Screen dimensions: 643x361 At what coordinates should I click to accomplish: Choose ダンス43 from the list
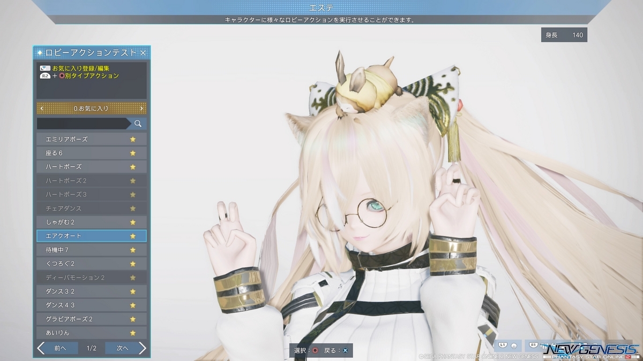[x=92, y=305]
